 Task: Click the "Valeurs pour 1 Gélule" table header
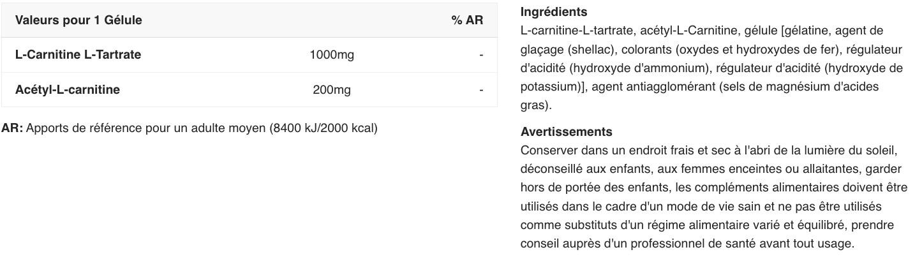[78, 20]
